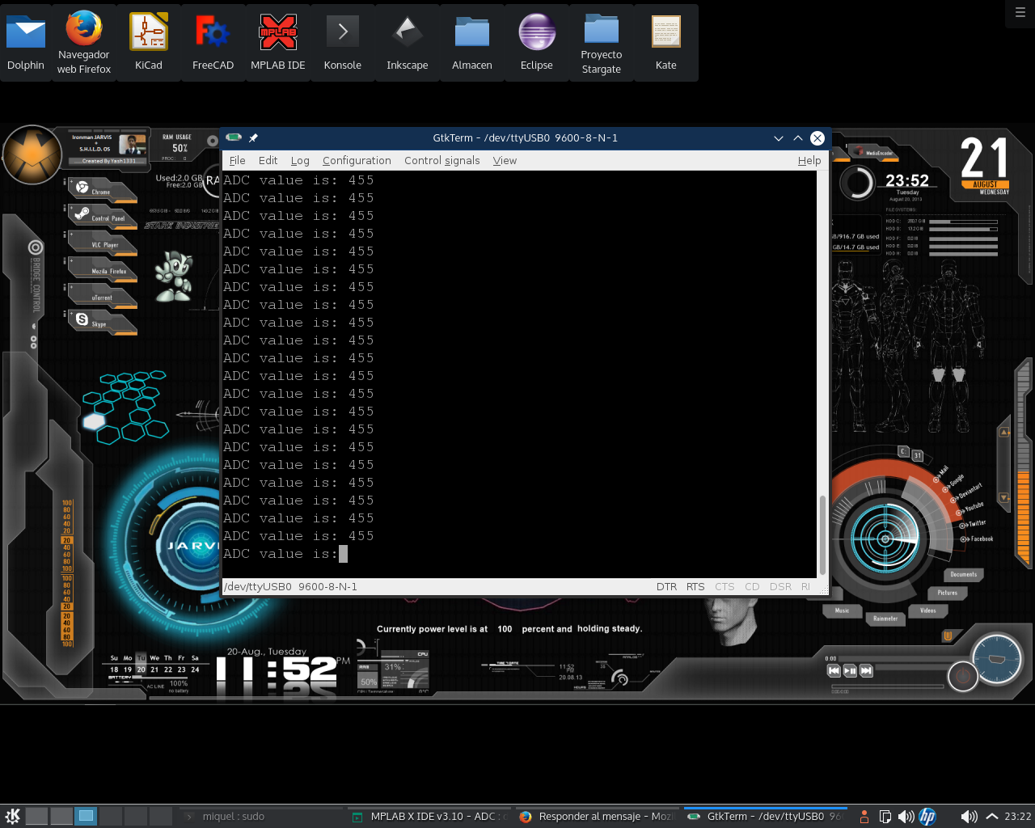
Task: Switch to the MPLAB X IDE v3.10 taskbar entry
Action: pos(429,817)
